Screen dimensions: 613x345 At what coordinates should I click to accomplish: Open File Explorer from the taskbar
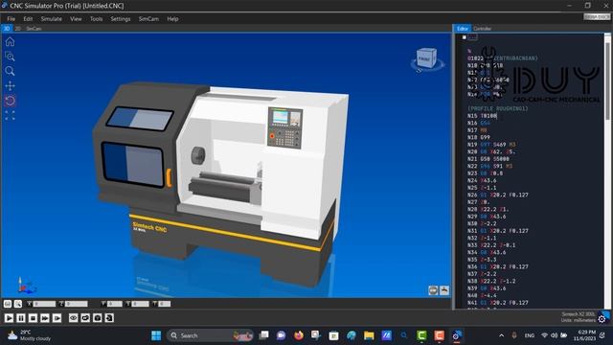(x=369, y=335)
